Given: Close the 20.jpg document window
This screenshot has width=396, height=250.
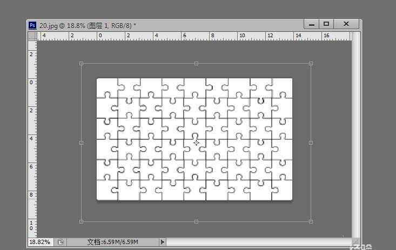Looking at the screenshot, I should [346, 24].
